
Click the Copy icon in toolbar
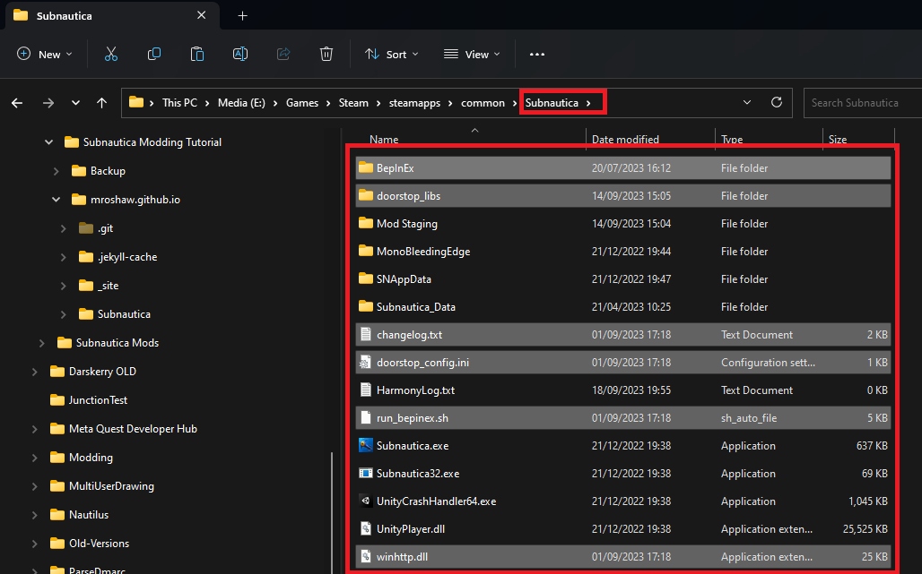coord(154,55)
